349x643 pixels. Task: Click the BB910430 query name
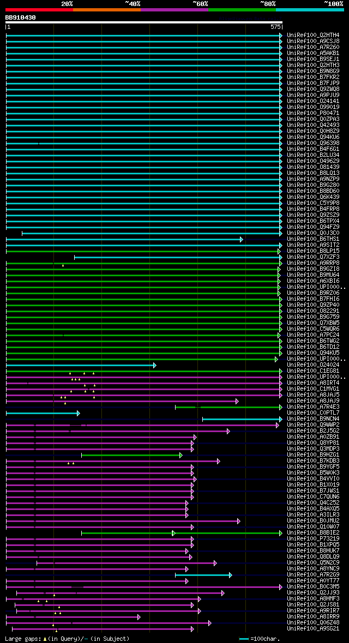pos(21,17)
